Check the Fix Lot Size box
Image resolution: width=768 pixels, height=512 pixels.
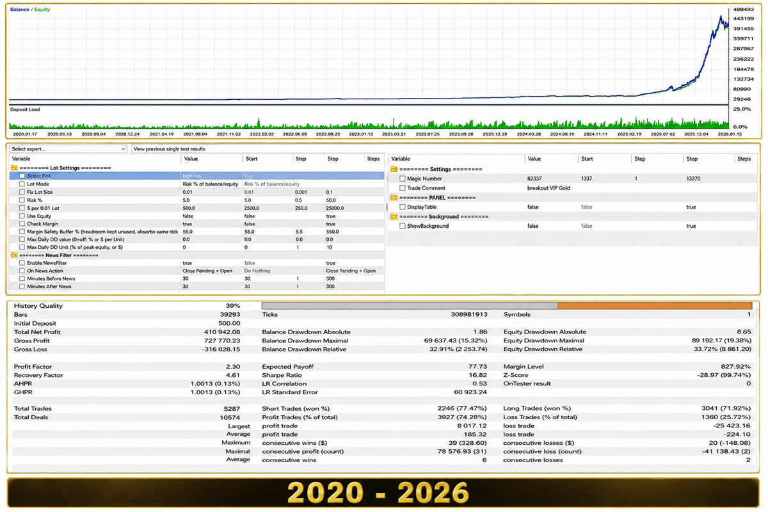tap(22, 192)
